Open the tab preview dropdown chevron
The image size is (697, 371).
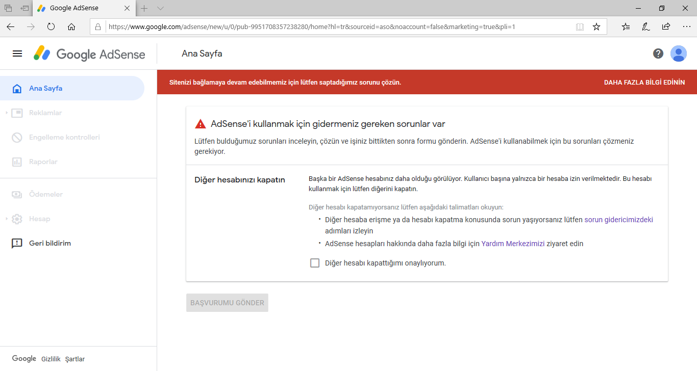click(x=160, y=8)
